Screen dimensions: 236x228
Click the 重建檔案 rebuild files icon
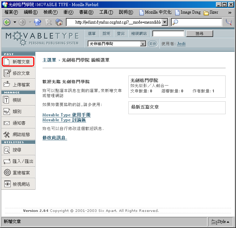pyautogui.click(x=7, y=173)
